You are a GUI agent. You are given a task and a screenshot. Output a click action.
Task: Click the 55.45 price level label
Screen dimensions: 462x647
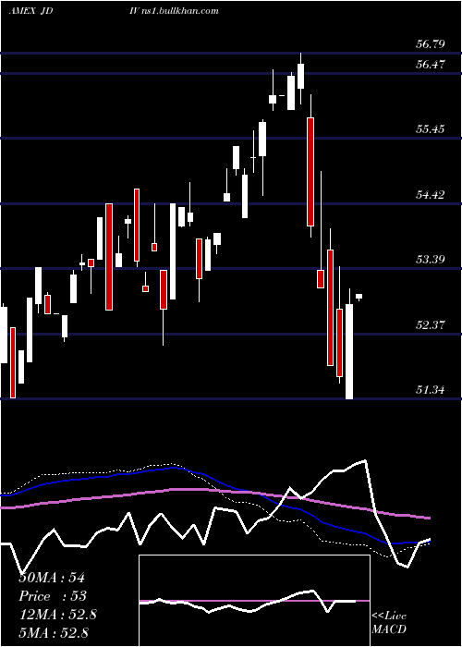431,129
